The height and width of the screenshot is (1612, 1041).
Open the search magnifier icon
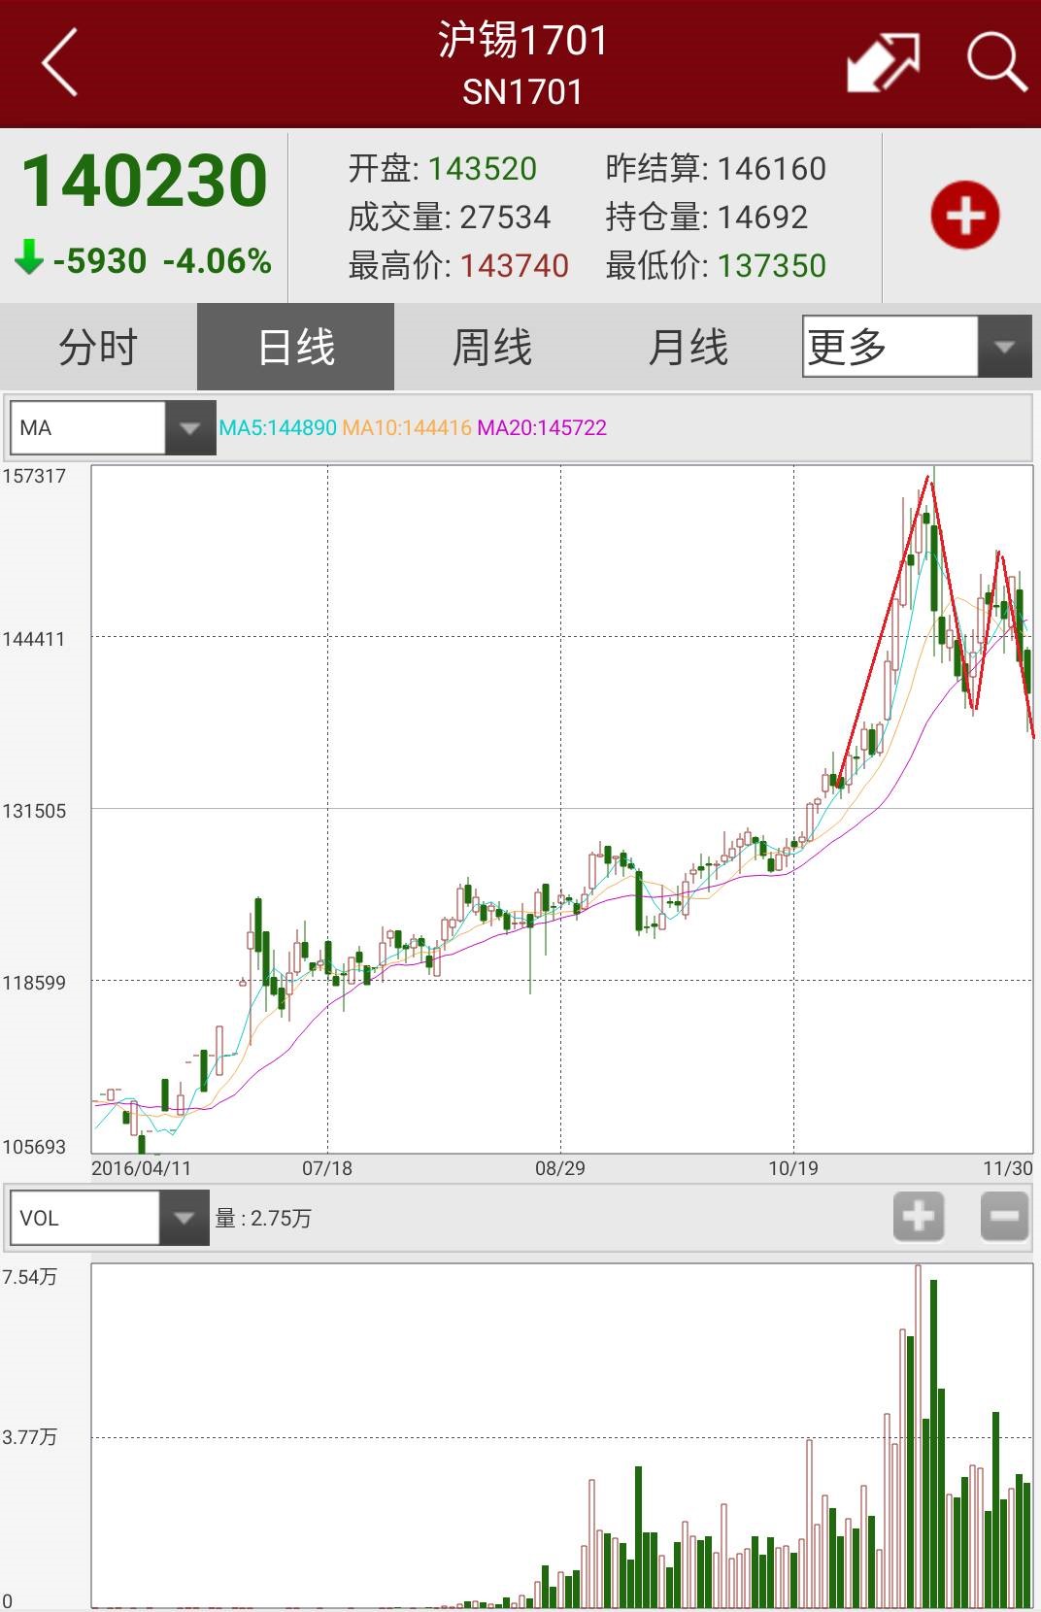coord(995,63)
